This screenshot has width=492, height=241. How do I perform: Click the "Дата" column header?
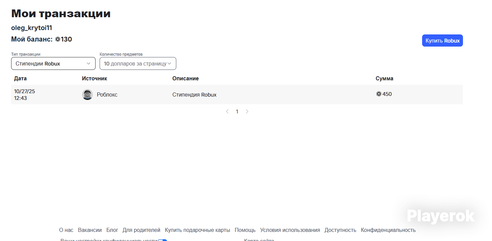20,78
